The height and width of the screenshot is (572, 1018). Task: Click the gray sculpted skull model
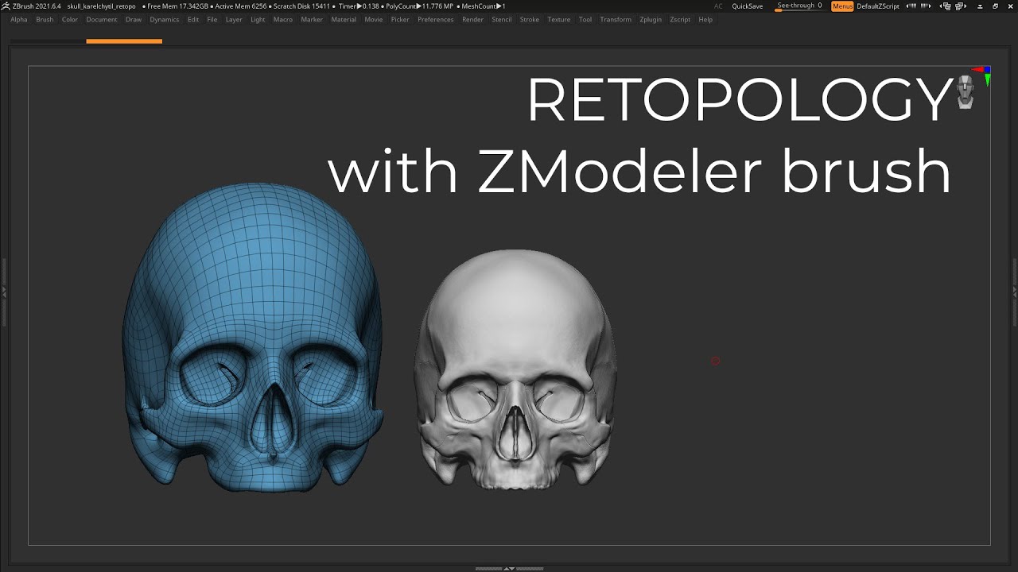coord(515,368)
